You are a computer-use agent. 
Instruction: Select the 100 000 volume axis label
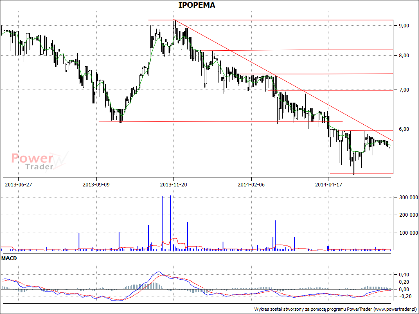(408, 233)
